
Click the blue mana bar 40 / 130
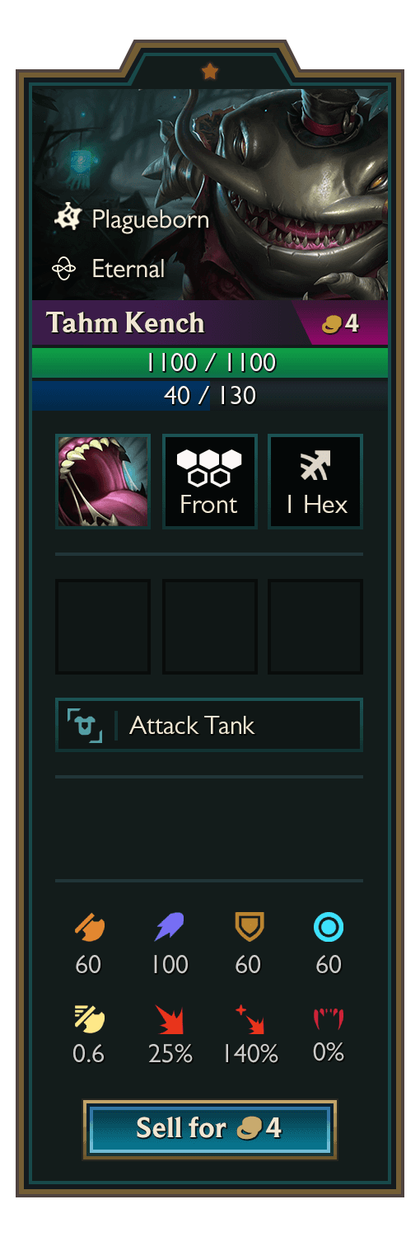pos(210,395)
